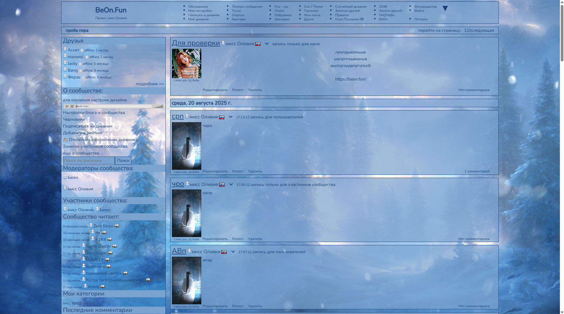This screenshot has height=314, width=564.
Task: Click the play button in the audio player
Action: coord(67,106)
